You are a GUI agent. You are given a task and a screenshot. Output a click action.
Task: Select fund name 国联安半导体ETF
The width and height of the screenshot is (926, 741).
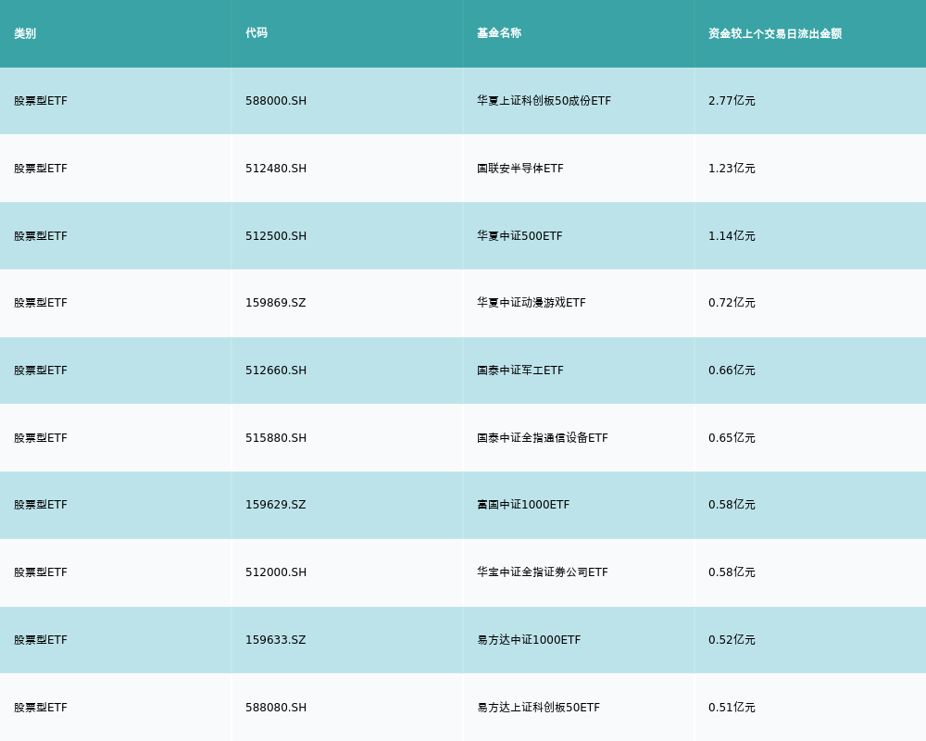[x=520, y=169]
